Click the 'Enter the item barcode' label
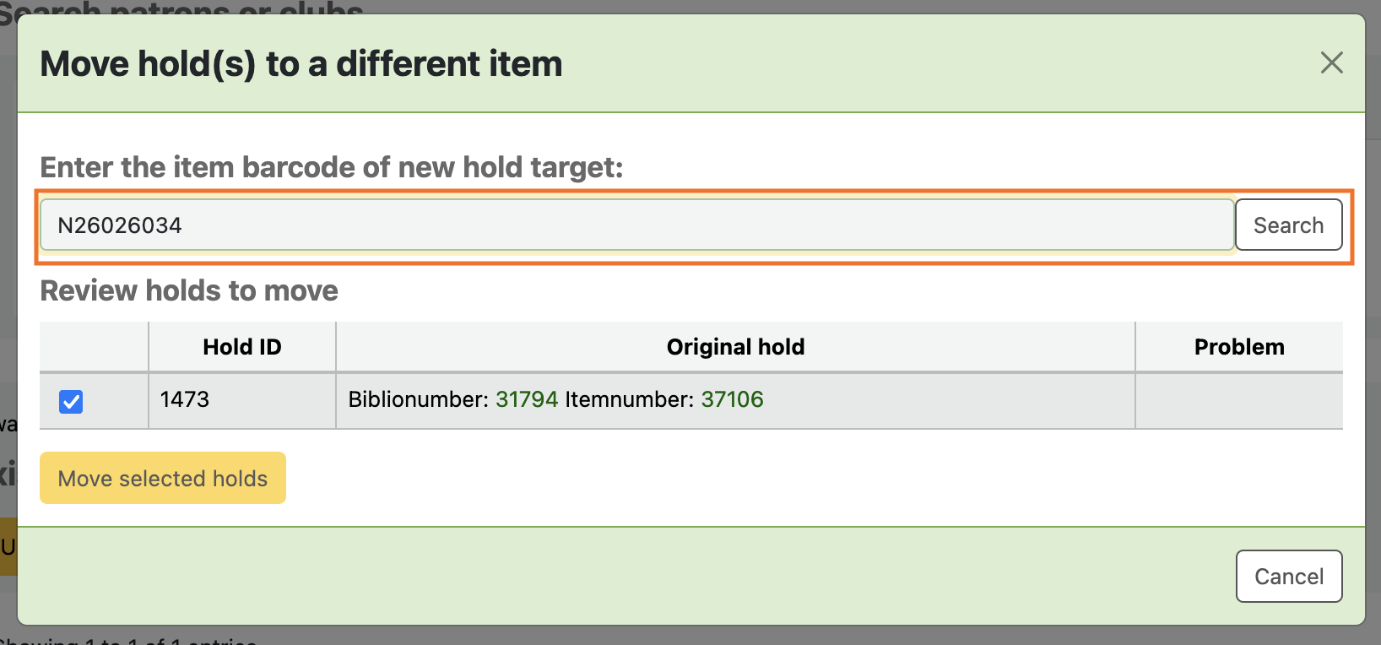This screenshot has height=645, width=1381. click(331, 167)
